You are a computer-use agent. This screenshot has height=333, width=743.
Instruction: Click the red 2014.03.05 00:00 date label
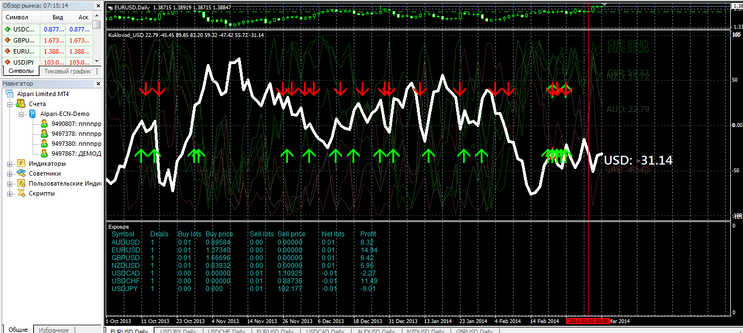pos(588,321)
